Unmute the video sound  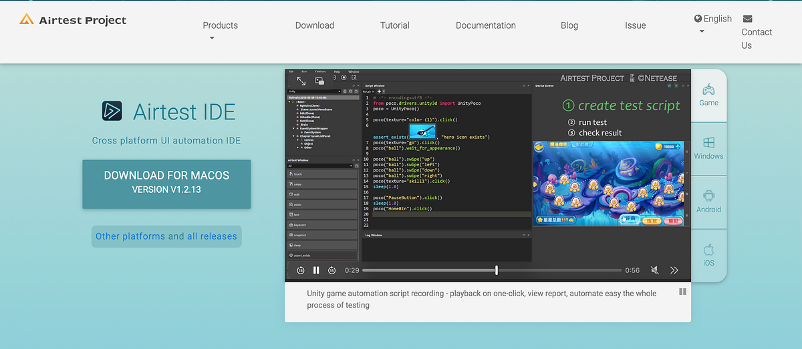[655, 270]
